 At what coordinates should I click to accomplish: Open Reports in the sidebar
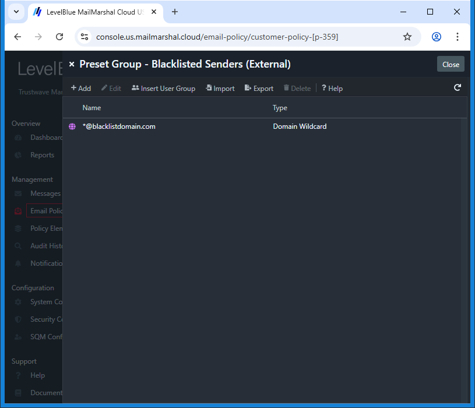42,155
